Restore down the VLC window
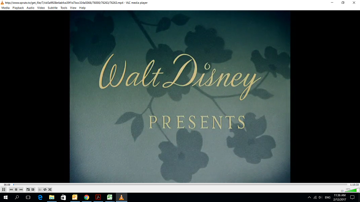Image resolution: width=360 pixels, height=202 pixels. pyautogui.click(x=343, y=3)
